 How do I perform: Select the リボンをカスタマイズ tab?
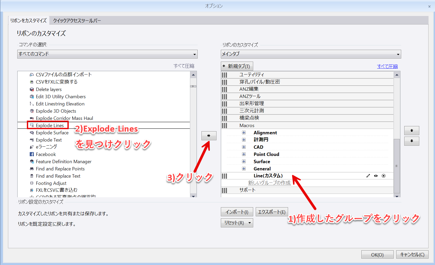[28, 21]
